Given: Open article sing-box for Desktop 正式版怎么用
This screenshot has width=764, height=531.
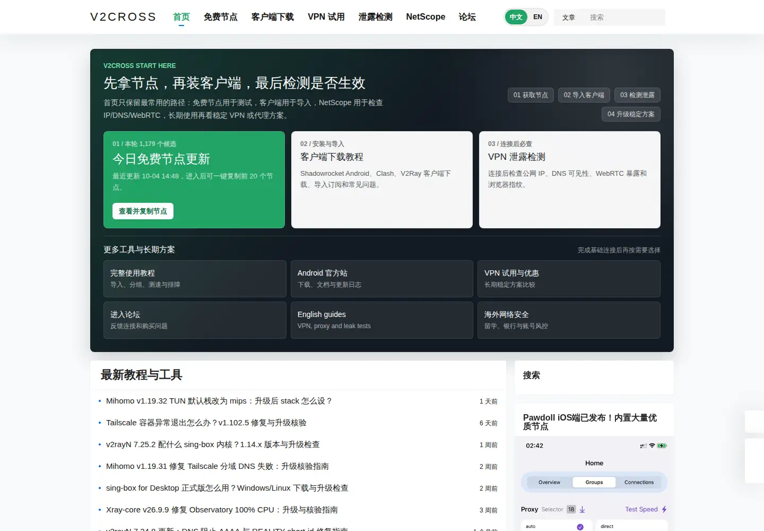Looking at the screenshot, I should [x=227, y=488].
